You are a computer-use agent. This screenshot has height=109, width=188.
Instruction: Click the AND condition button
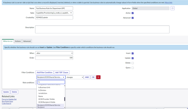87,77
